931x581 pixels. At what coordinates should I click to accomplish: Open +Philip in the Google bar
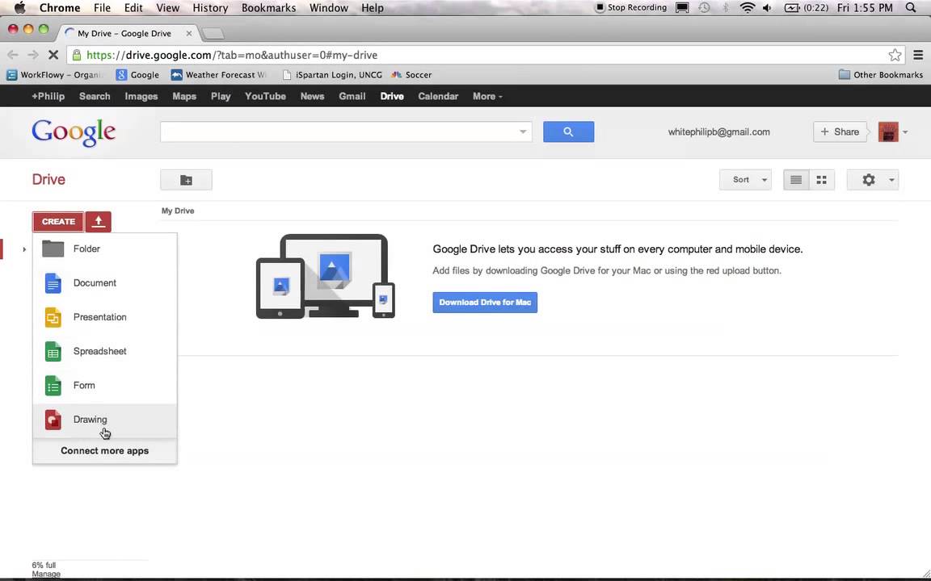[48, 96]
